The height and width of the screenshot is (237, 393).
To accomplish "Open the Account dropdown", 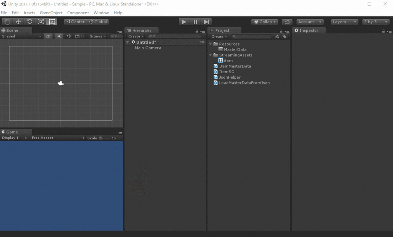I will [x=310, y=22].
